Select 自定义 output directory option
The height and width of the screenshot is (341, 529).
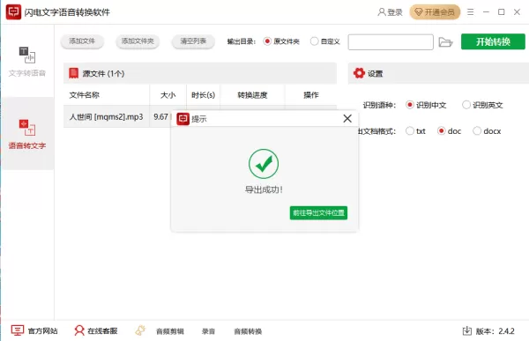pos(324,41)
